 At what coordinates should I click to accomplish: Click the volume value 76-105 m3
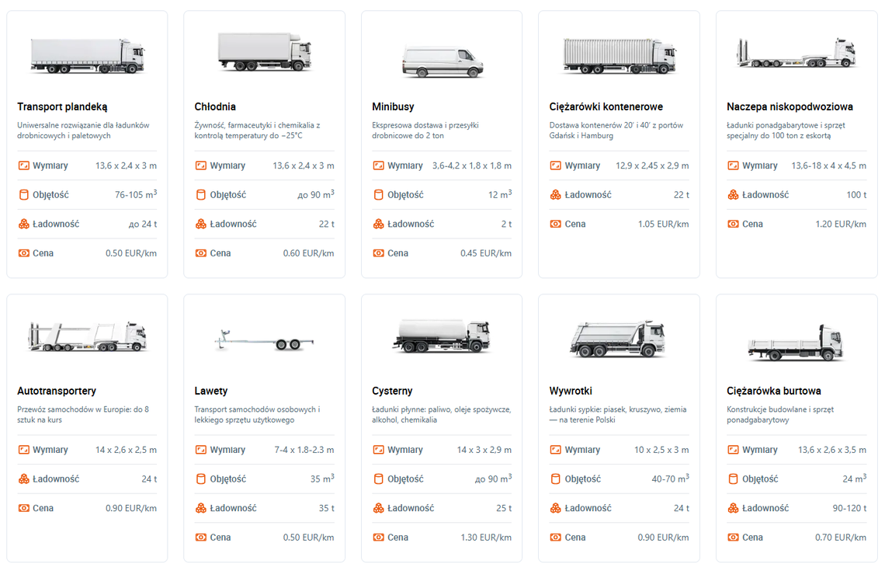point(136,194)
